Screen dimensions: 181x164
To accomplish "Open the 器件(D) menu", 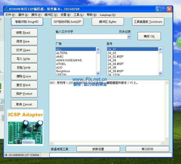I will click(x=23, y=15).
